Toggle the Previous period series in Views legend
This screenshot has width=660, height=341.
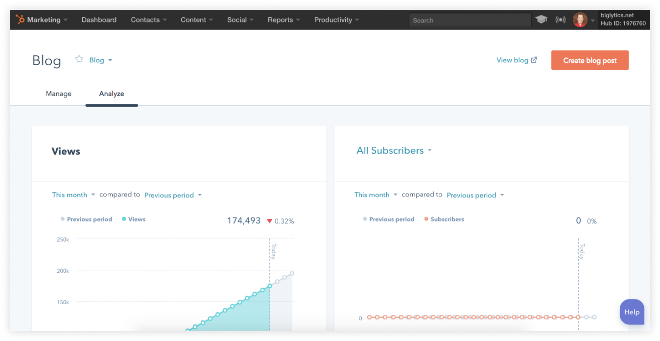(x=86, y=219)
